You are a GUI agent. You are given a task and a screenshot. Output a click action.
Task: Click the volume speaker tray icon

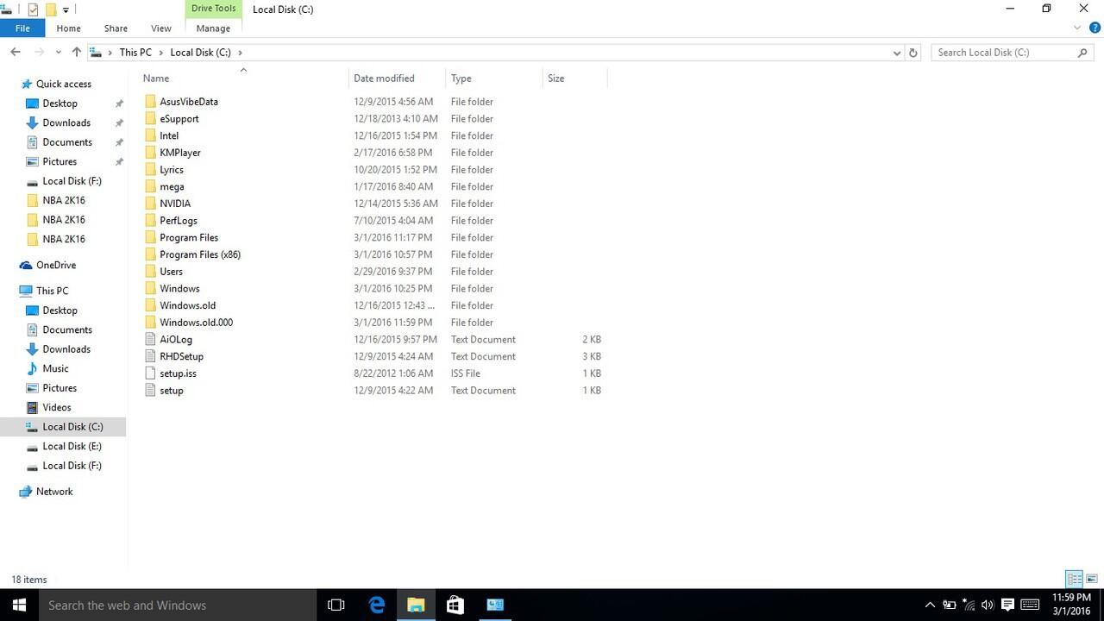988,605
